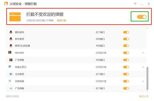
Task: Turn off the main 拦截不受欢迎的弹窗 switch
Action: click(142, 17)
